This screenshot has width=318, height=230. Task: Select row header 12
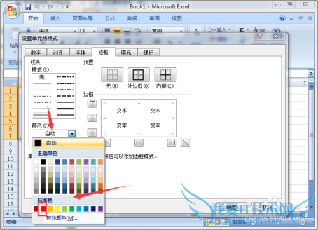pyautogui.click(x=10, y=174)
